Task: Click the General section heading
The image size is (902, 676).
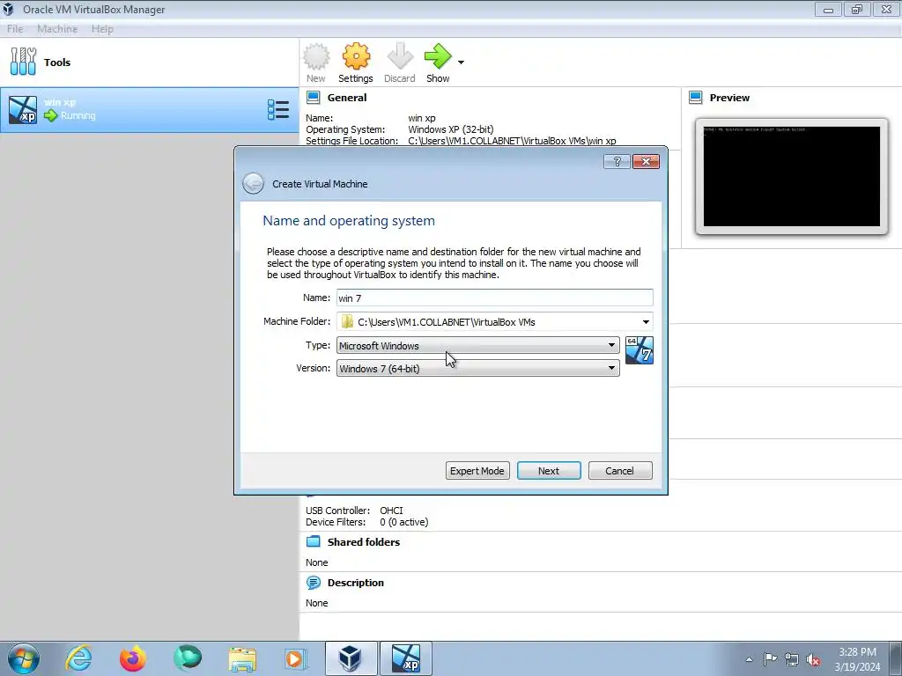Action: [x=347, y=98]
